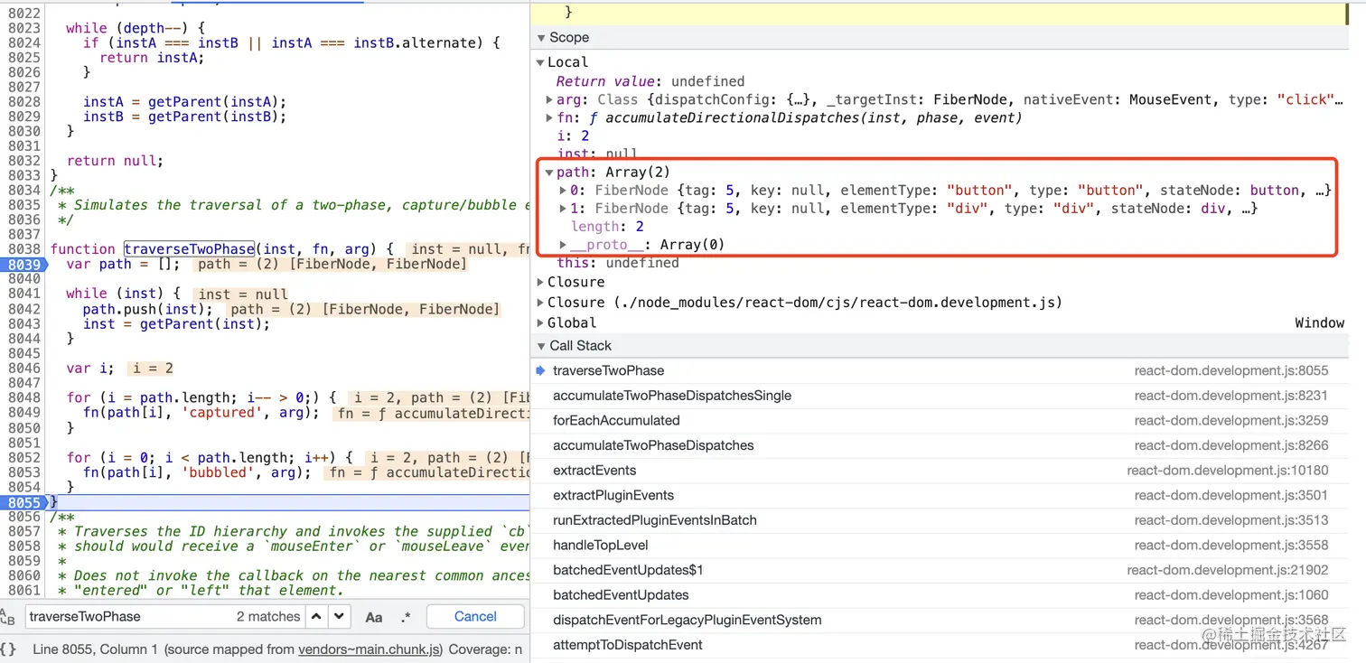Collapse the Local scope

click(x=540, y=62)
